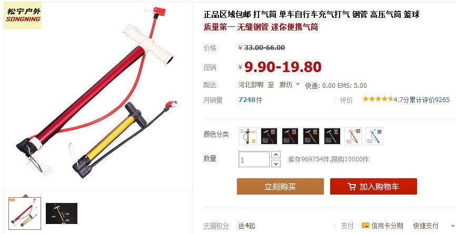The width and height of the screenshot is (456, 234).
Task: Expand the payment options arrow
Action: 452,226
